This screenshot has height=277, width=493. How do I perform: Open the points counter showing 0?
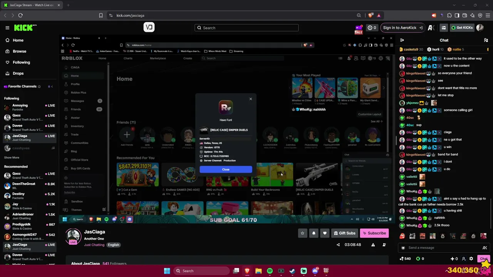coord(372,28)
